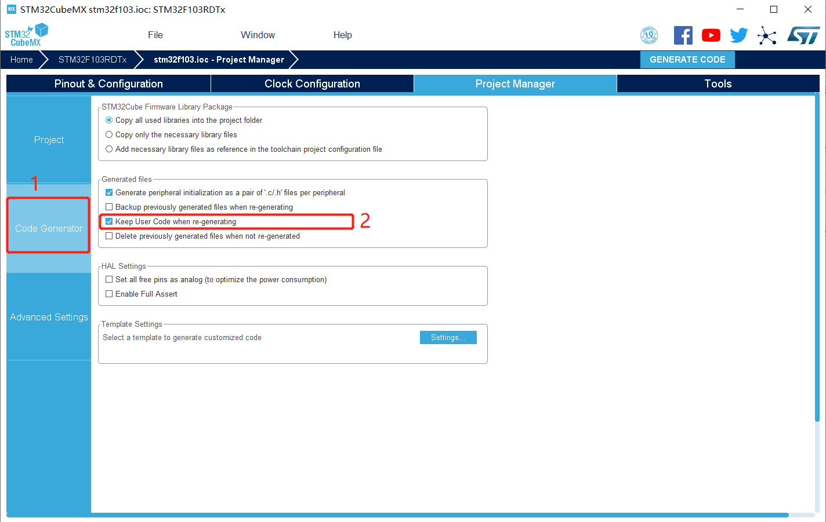This screenshot has width=826, height=522.
Task: Click the ST community network icon
Action: (766, 36)
